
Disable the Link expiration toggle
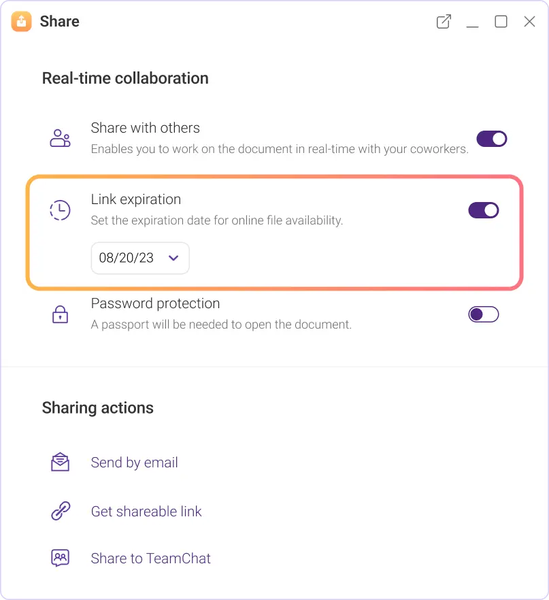coord(484,210)
